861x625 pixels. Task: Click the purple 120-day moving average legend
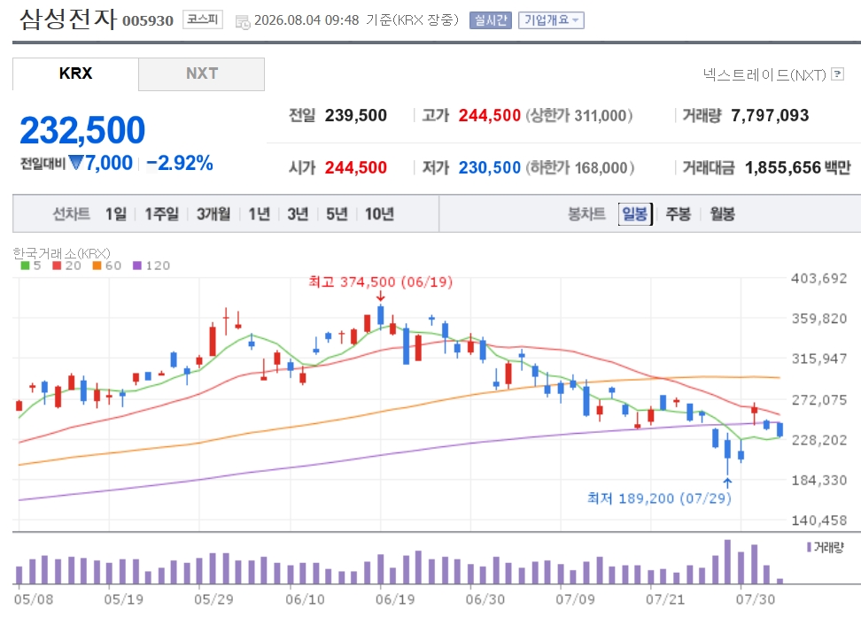[x=151, y=266]
